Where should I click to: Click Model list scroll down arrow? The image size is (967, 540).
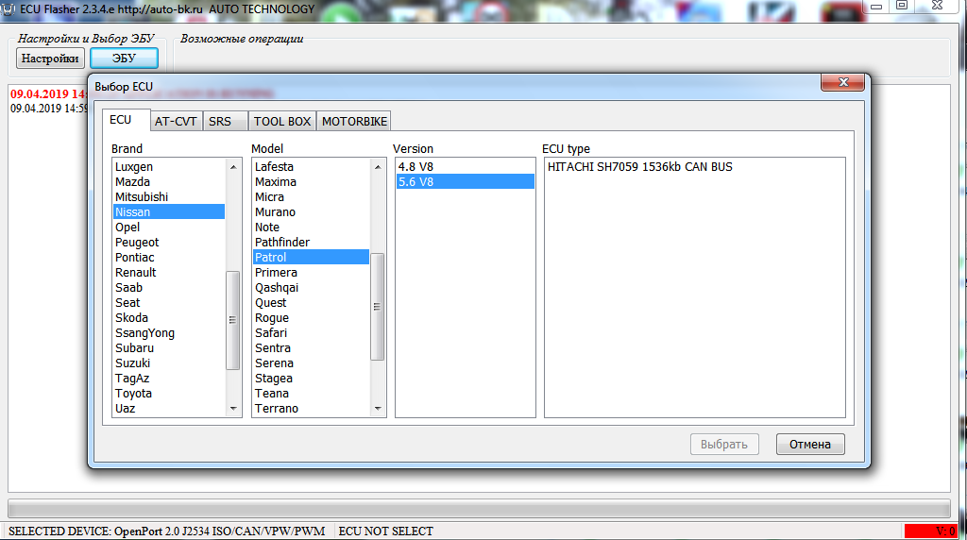pyautogui.click(x=378, y=408)
